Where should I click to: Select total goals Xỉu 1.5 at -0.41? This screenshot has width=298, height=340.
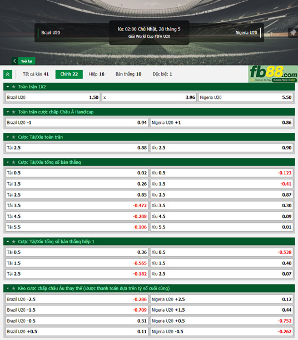[222, 184]
